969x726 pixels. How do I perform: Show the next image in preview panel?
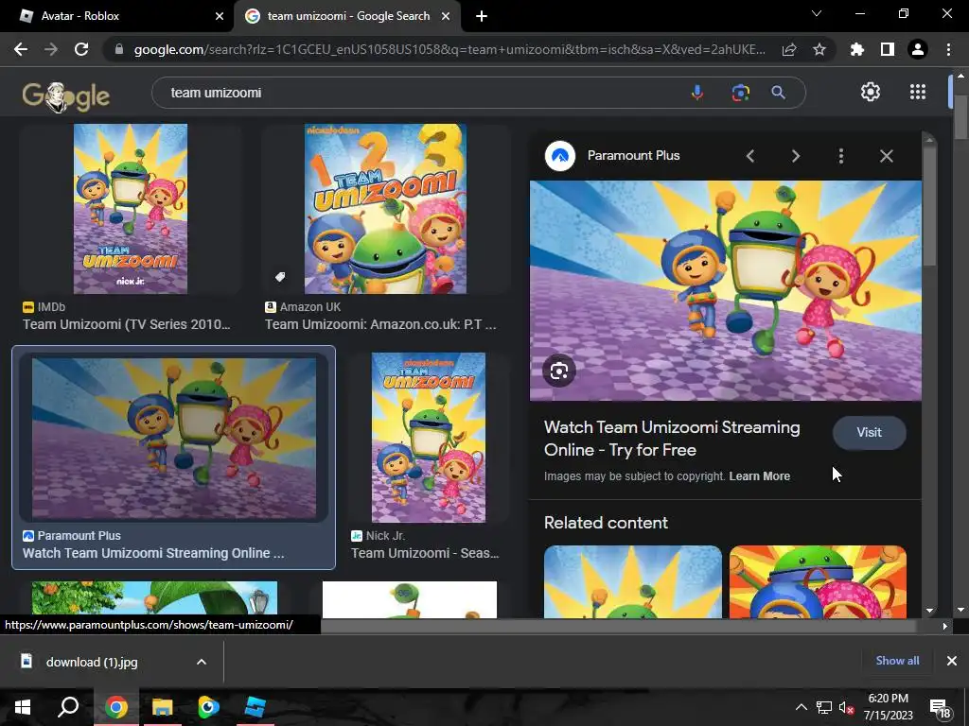(795, 156)
